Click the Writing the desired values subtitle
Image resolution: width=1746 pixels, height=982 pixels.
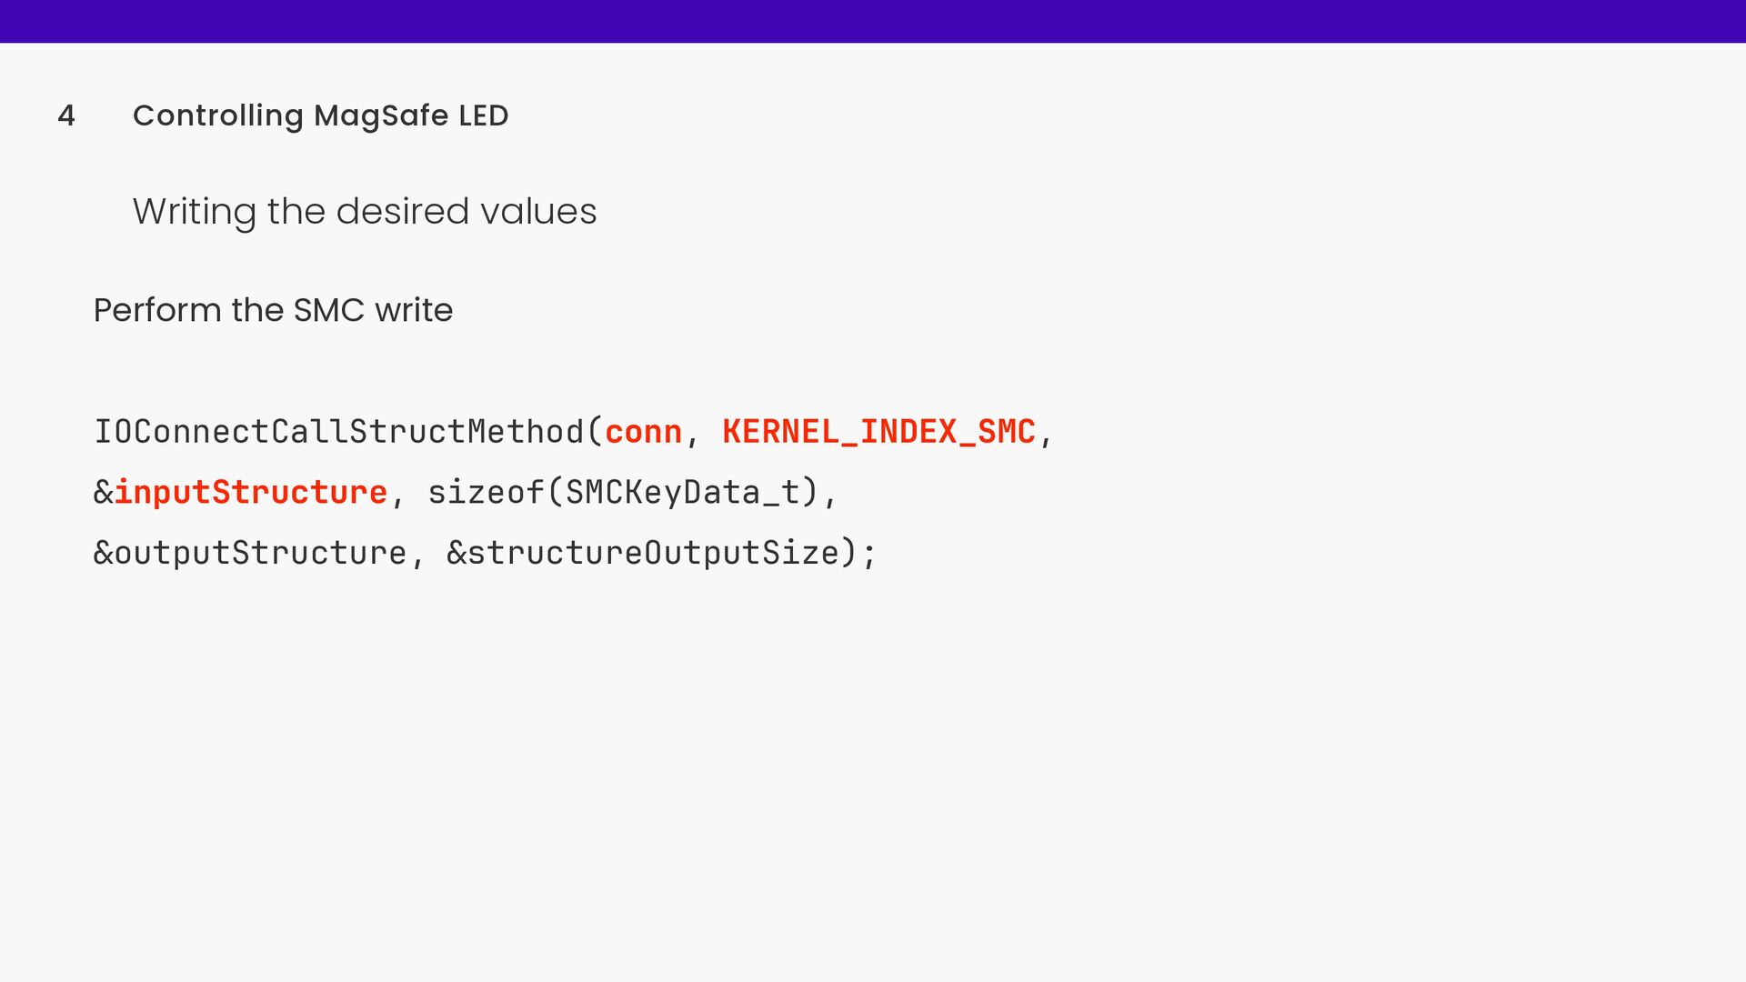(365, 212)
